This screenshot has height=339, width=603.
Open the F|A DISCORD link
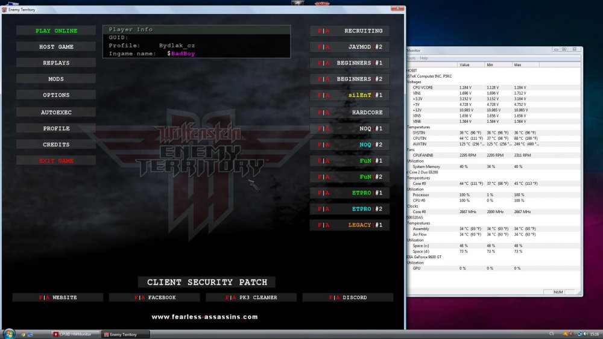pos(348,297)
